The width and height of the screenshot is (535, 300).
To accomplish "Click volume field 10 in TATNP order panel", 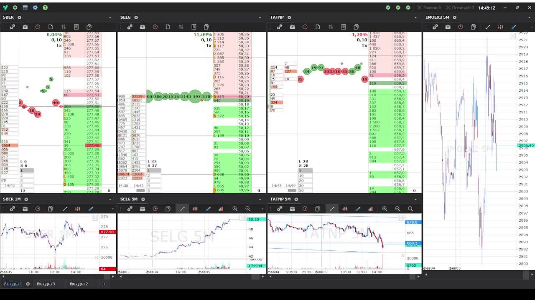I will 306,176.
